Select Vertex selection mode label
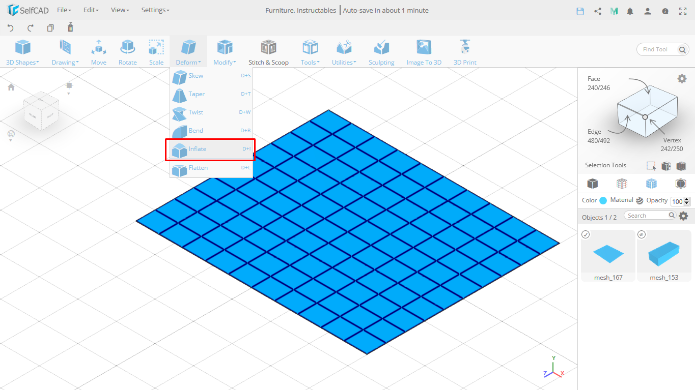This screenshot has width=695, height=390. click(672, 140)
